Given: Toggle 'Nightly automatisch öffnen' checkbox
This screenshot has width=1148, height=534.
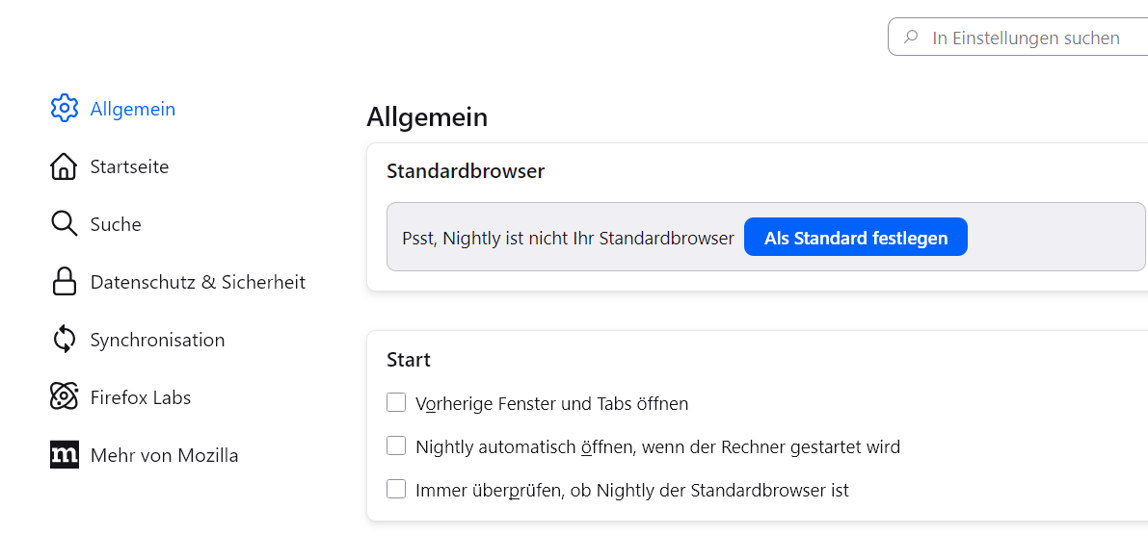Looking at the screenshot, I should (396, 446).
